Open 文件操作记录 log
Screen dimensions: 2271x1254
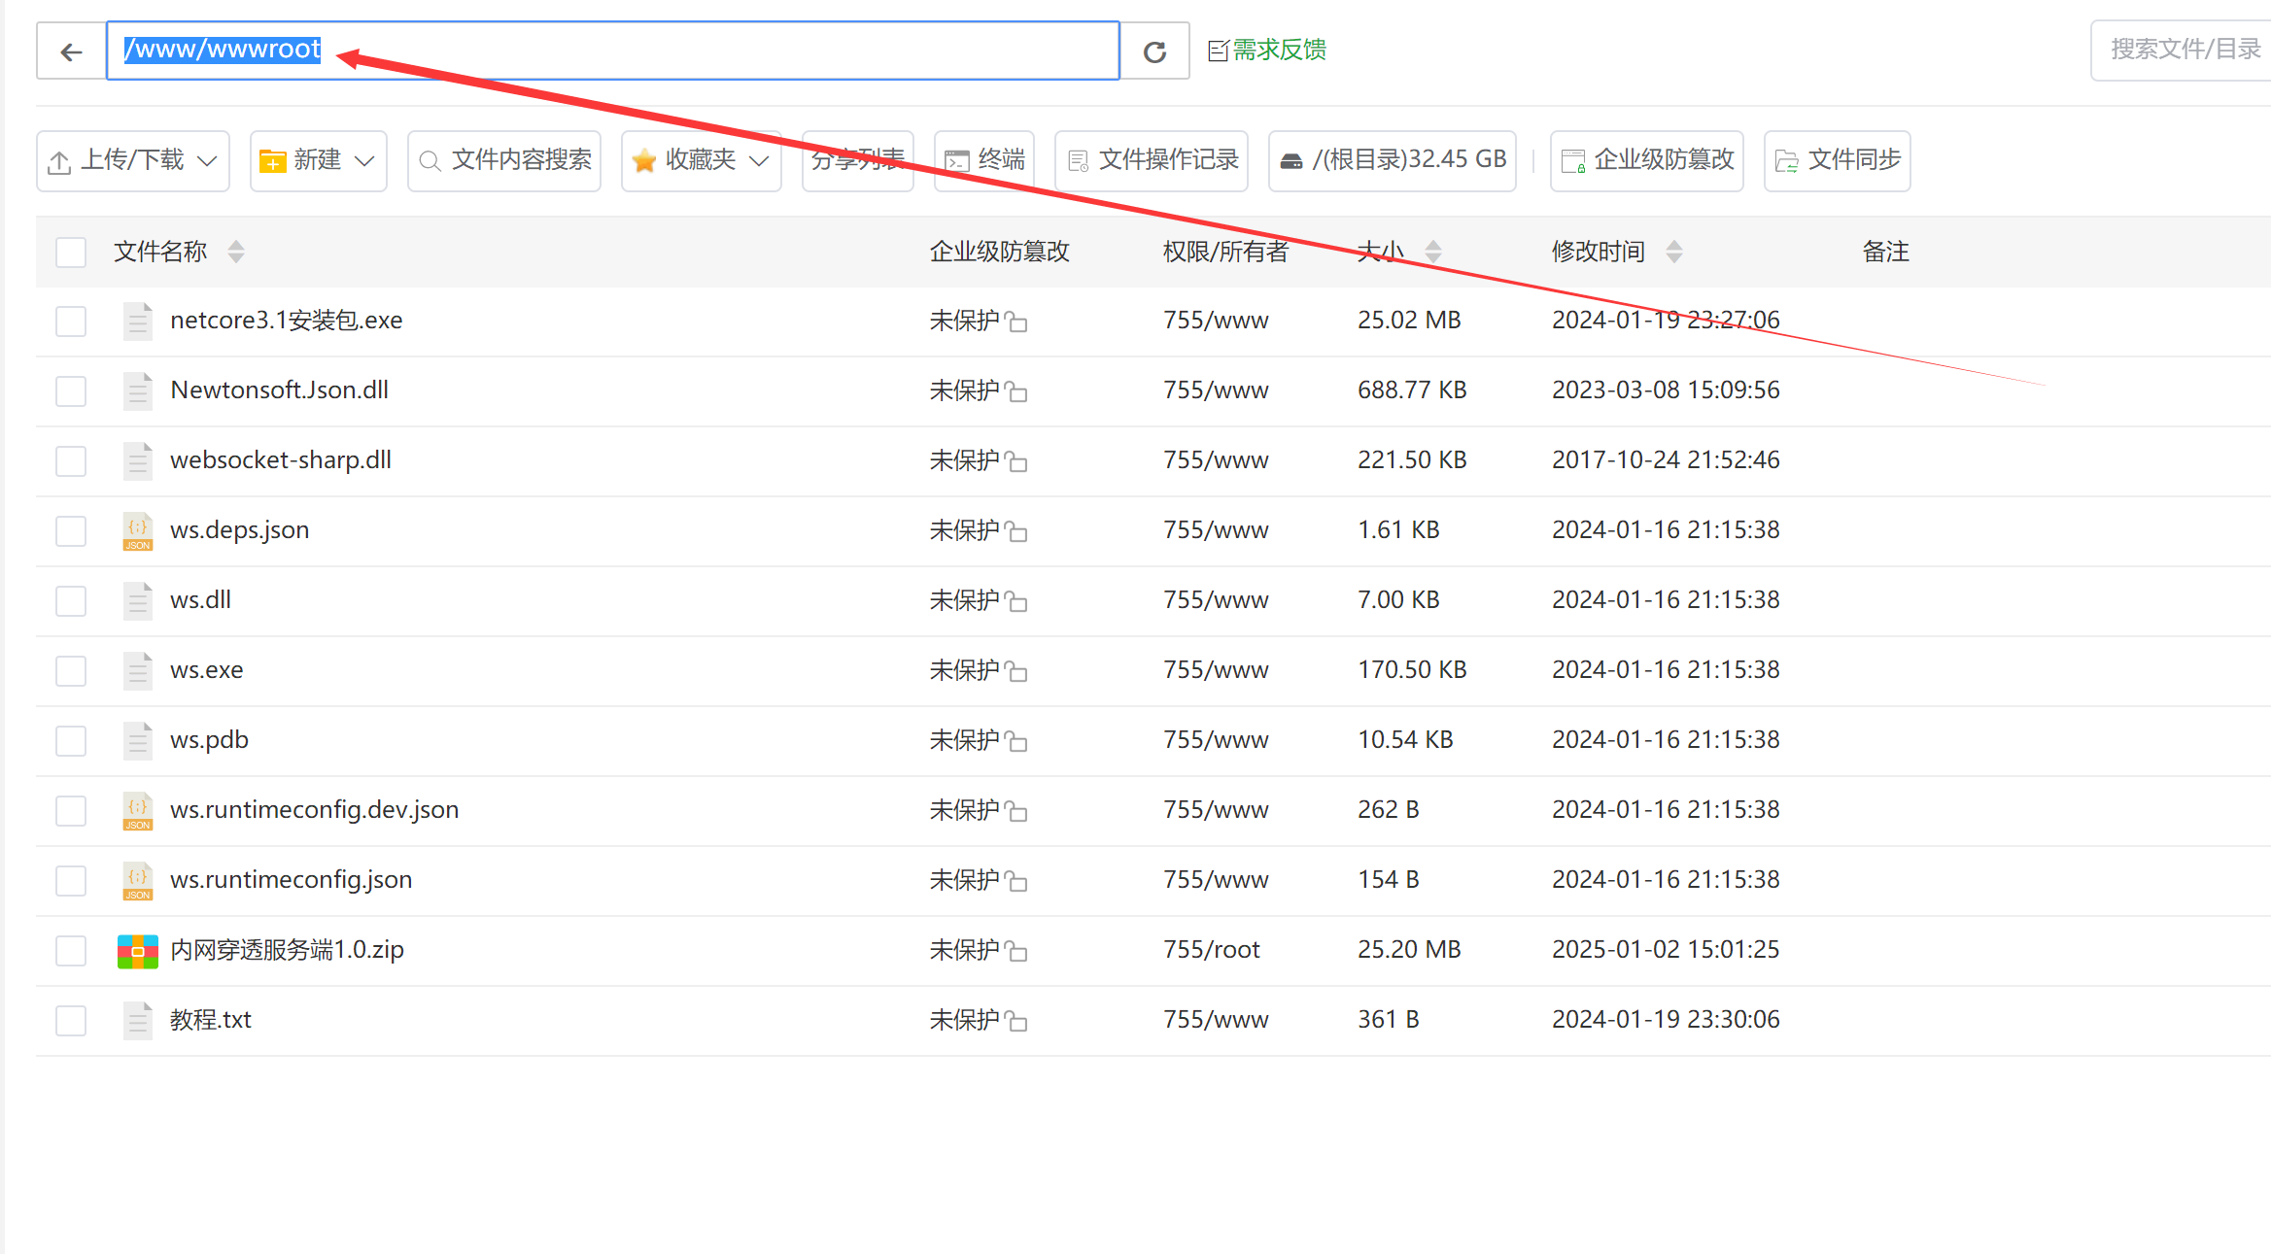coord(1152,160)
